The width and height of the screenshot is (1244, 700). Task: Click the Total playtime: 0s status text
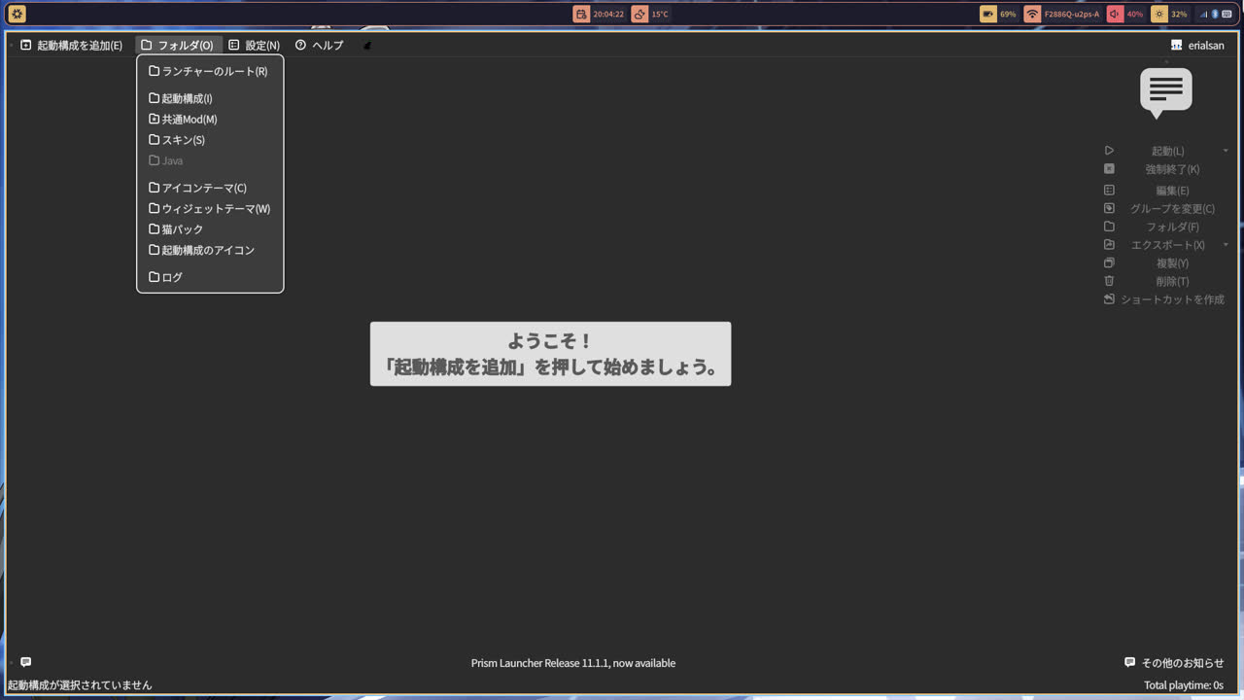1184,684
